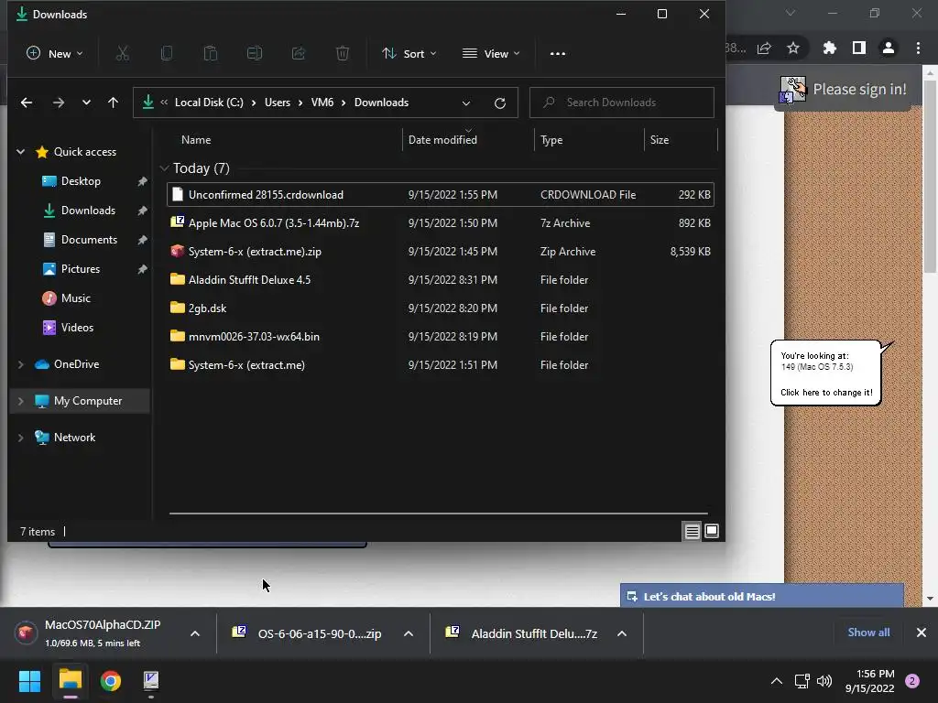This screenshot has height=703, width=938.
Task: Open the notification center badge
Action: [912, 681]
